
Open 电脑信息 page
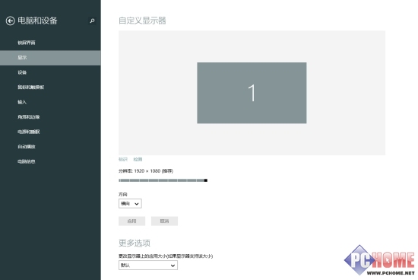pyautogui.click(x=27, y=161)
